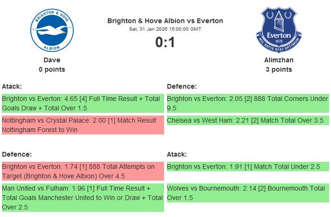The width and height of the screenshot is (331, 217).
Task: Click the match date and time
Action: (x=165, y=29)
